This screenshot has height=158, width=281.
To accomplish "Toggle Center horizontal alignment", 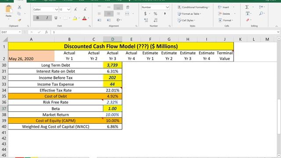I will coord(109,14).
